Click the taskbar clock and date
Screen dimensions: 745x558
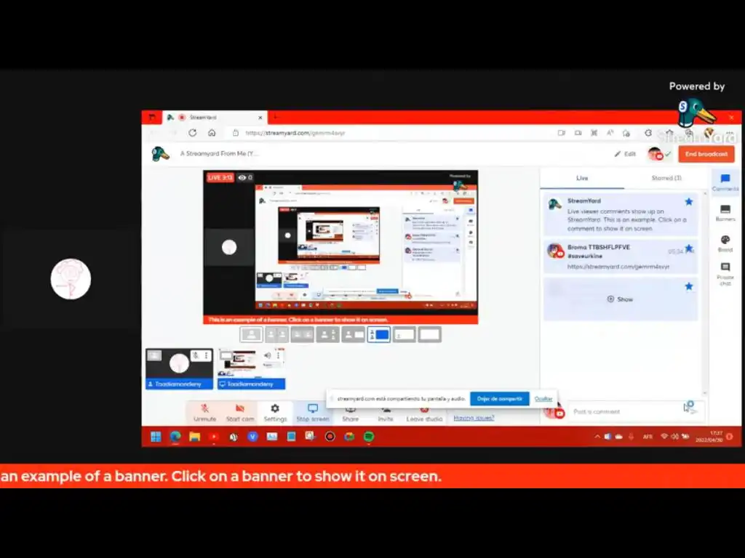click(x=709, y=437)
